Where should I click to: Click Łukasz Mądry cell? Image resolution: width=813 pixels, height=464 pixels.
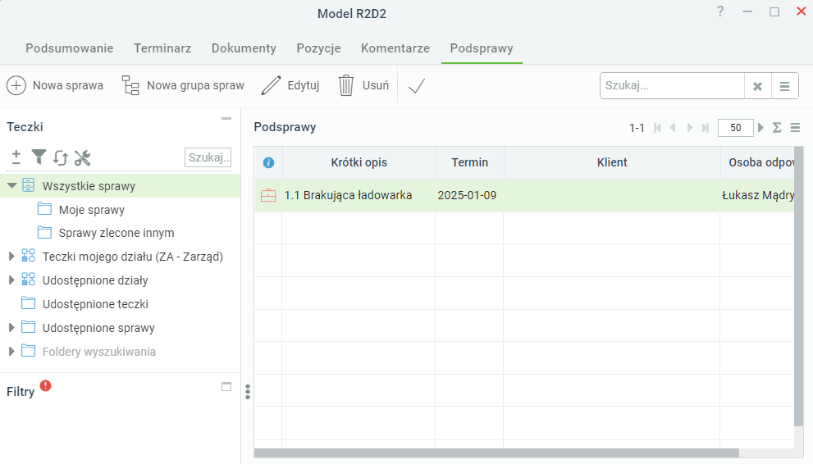coord(757,195)
